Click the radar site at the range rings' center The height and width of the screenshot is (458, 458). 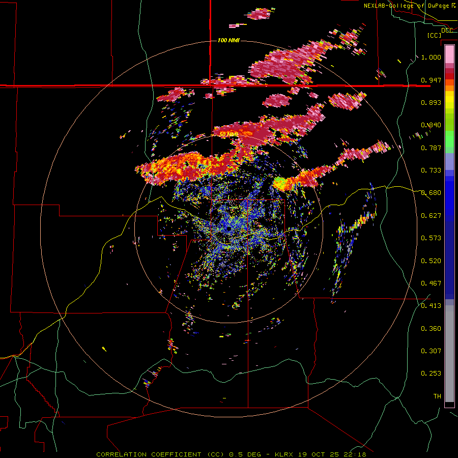228,228
